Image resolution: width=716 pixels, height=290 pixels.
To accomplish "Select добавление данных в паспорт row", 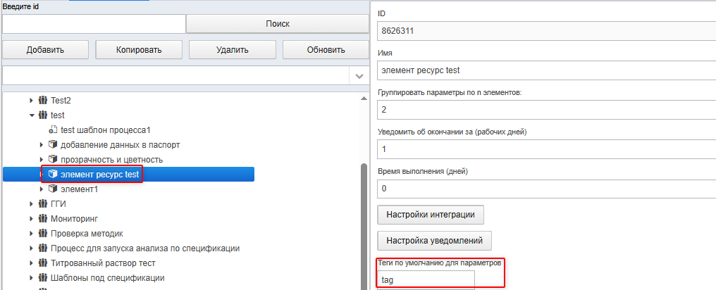I will (x=120, y=145).
